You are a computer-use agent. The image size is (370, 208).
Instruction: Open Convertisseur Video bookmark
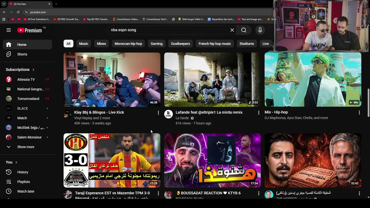click(x=125, y=19)
